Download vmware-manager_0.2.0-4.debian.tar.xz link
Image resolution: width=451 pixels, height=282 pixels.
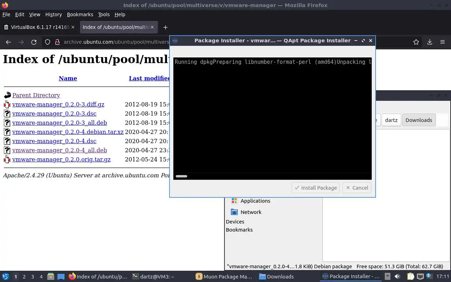pyautogui.click(x=68, y=132)
